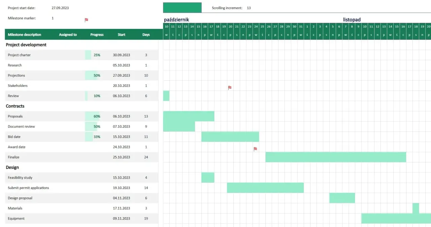
Task: Click the Days column header
Action: [x=146, y=35]
